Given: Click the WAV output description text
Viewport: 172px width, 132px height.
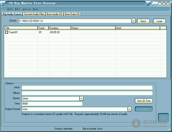Looking at the screenshot, I should pyautogui.click(x=75, y=114).
